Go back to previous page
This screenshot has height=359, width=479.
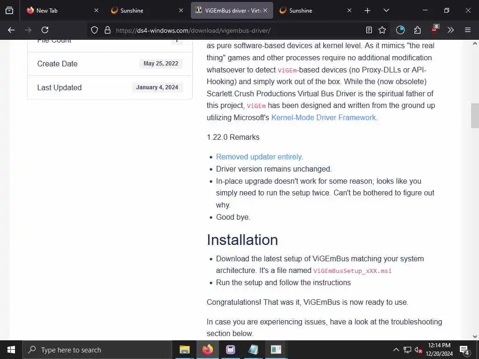coord(11,30)
